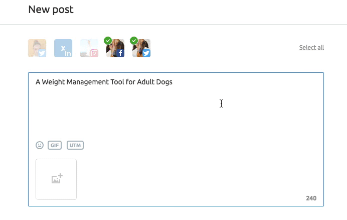Click the Twitter badge on the last dog avatar

coord(146,53)
